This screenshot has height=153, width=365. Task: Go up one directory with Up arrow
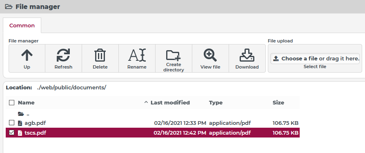[x=27, y=58]
